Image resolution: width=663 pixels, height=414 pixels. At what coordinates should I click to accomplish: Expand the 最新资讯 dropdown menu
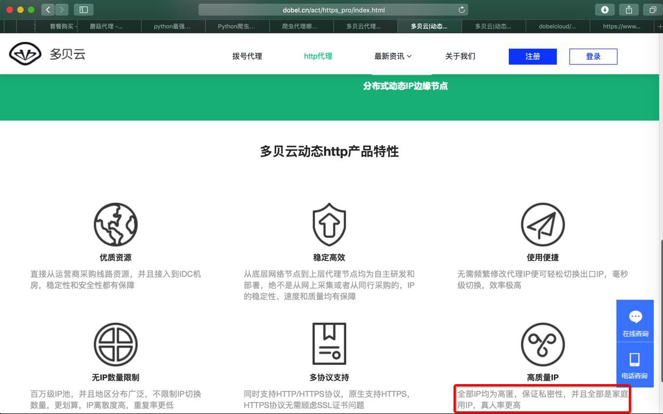click(x=393, y=56)
